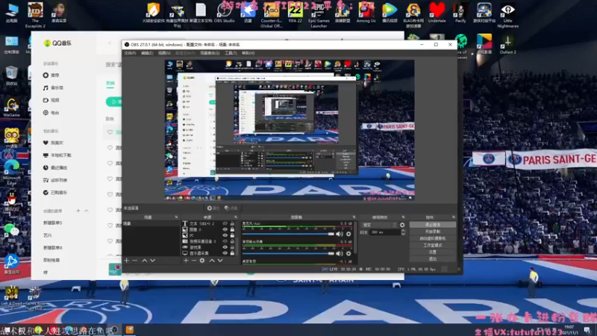Open transition properties gear in OBS
The height and width of the screenshot is (336, 597).
pos(402,225)
